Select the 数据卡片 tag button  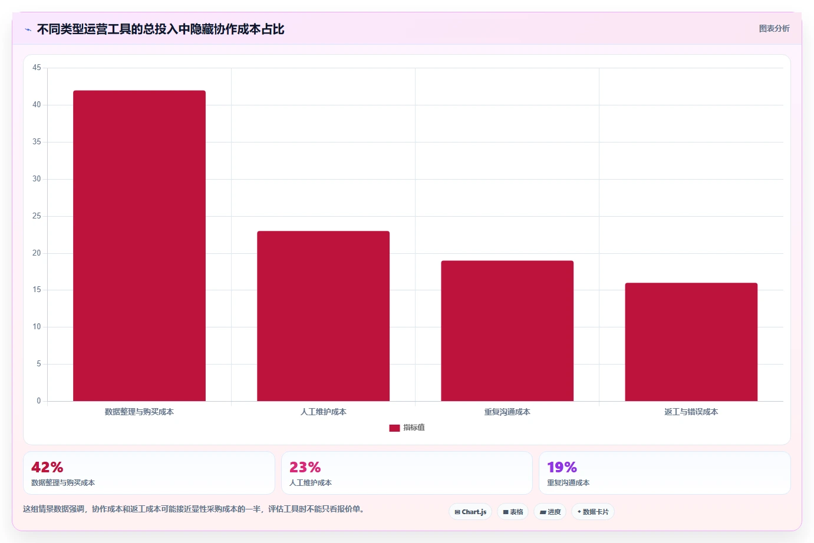coord(593,512)
